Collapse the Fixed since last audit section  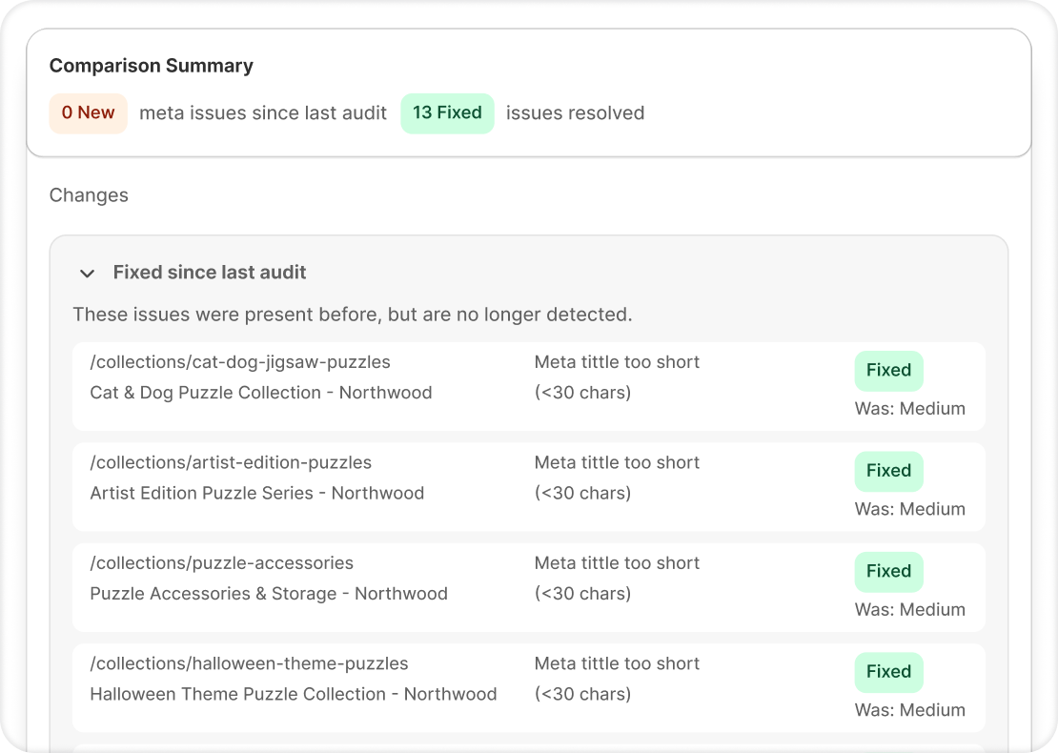[x=87, y=274]
